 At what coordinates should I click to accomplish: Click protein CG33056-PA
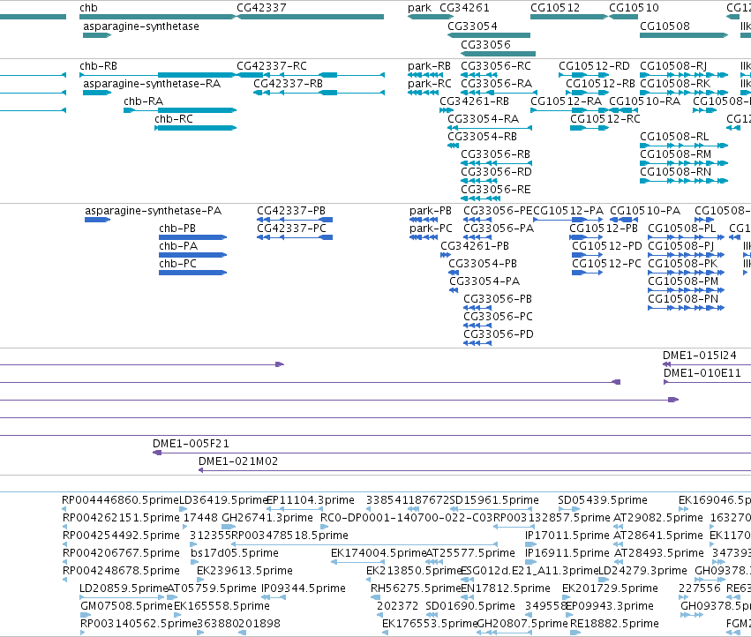499,229
